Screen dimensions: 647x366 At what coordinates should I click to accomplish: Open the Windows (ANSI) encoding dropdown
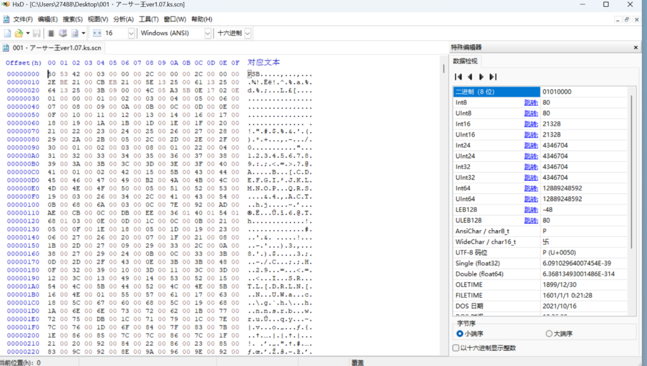pyautogui.click(x=208, y=33)
